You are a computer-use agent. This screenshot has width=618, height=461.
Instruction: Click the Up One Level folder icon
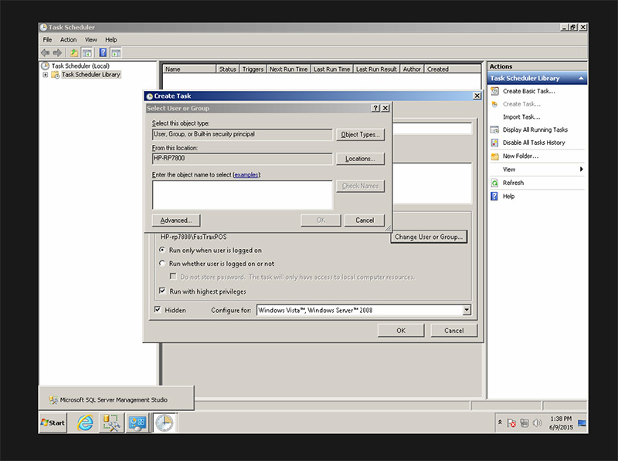click(73, 52)
